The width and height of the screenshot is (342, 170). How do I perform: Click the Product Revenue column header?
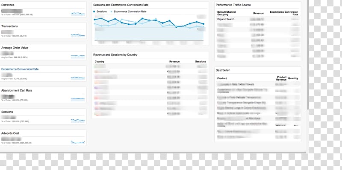click(281, 78)
